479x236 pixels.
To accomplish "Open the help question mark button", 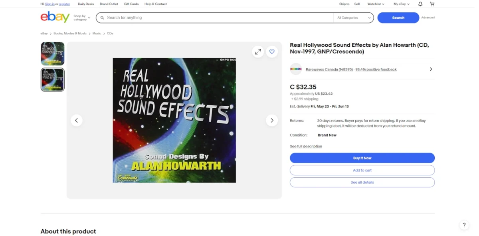I will pos(464,225).
